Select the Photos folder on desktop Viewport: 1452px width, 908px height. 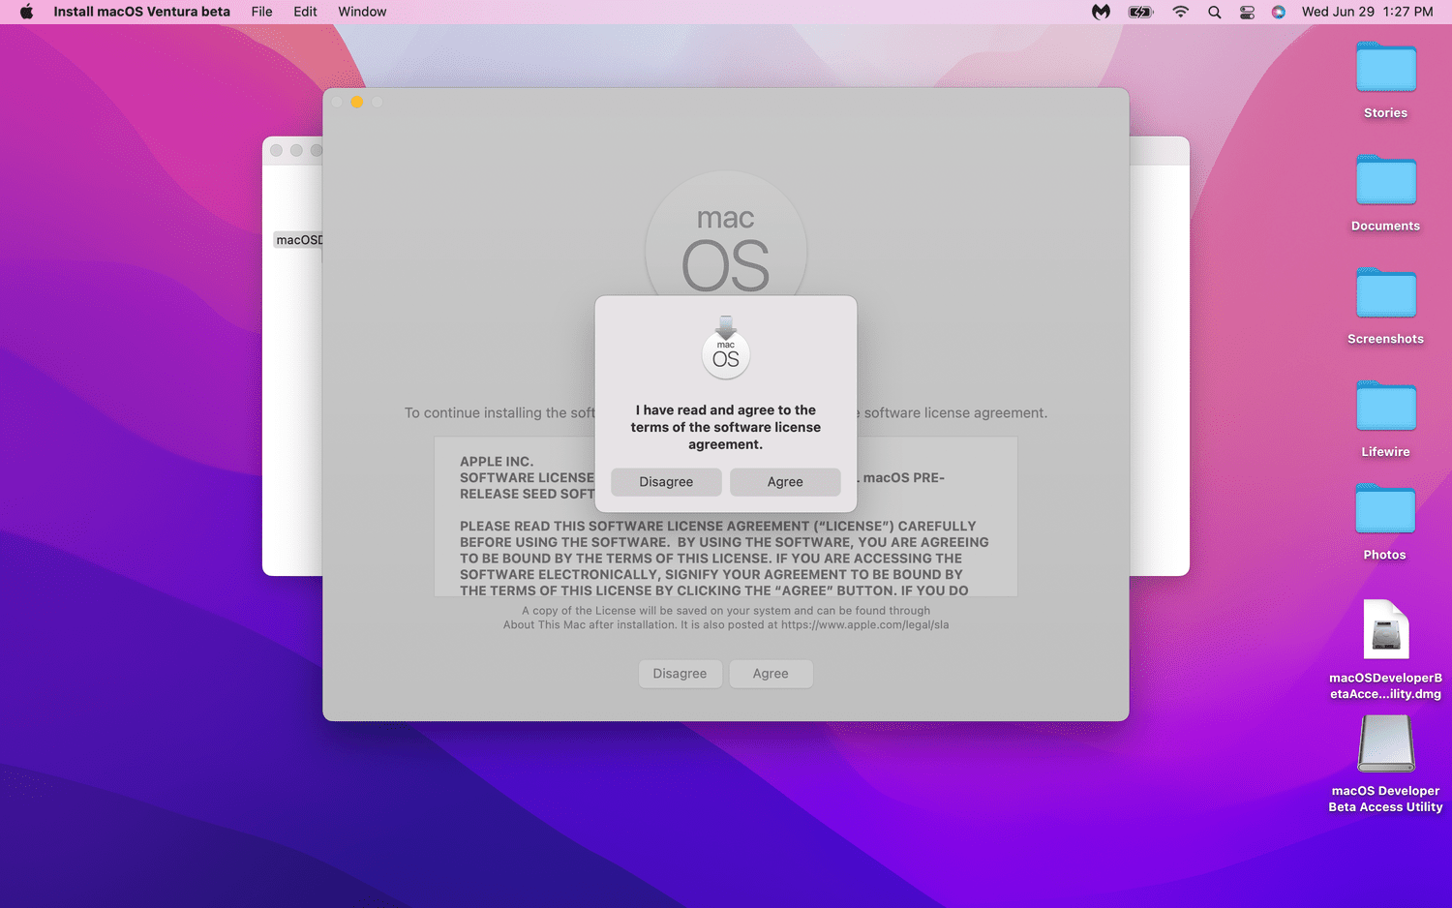pos(1385,523)
